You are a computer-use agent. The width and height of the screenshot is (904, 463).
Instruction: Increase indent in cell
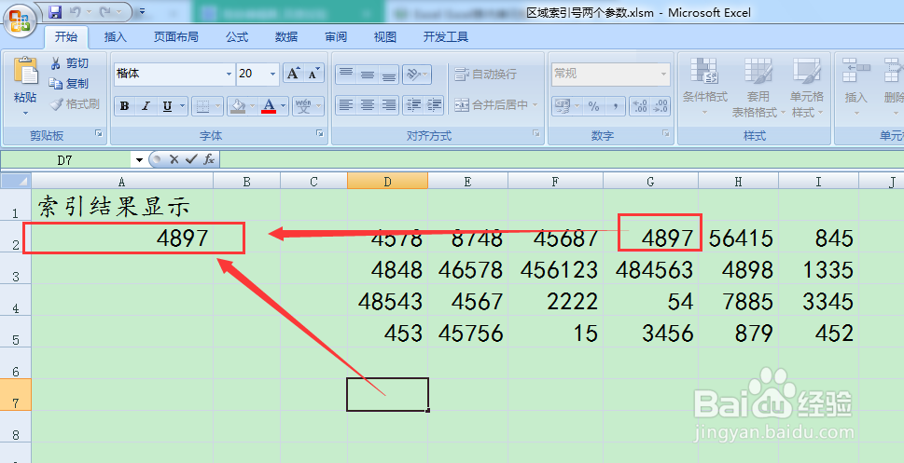(x=434, y=105)
